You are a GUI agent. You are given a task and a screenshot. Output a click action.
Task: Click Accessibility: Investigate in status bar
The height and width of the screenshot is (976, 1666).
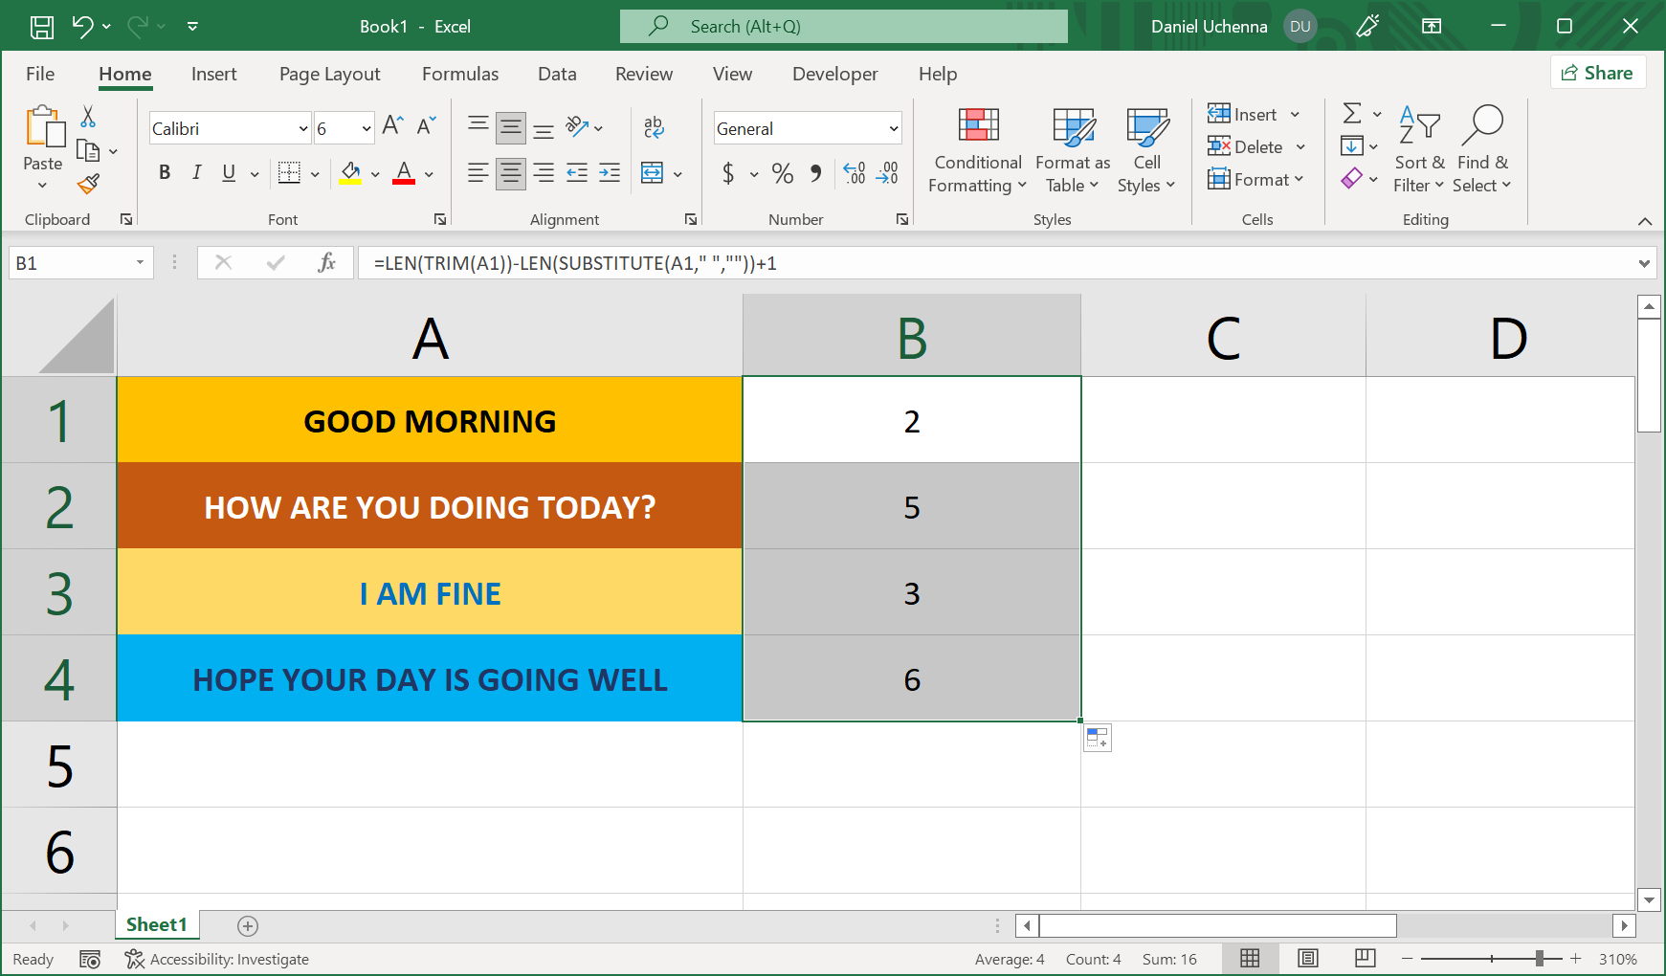tap(217, 959)
